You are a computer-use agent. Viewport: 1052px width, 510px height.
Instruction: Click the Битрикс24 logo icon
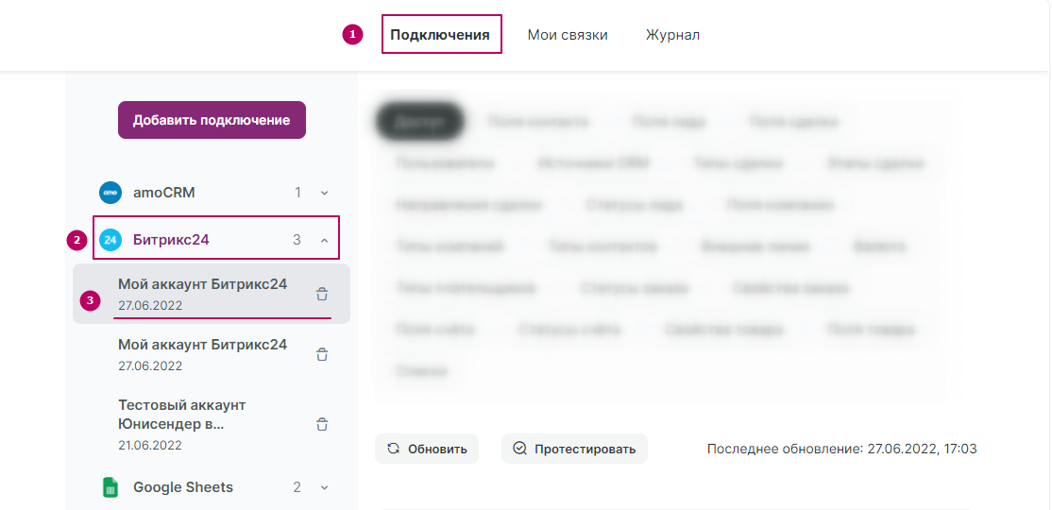pos(110,240)
